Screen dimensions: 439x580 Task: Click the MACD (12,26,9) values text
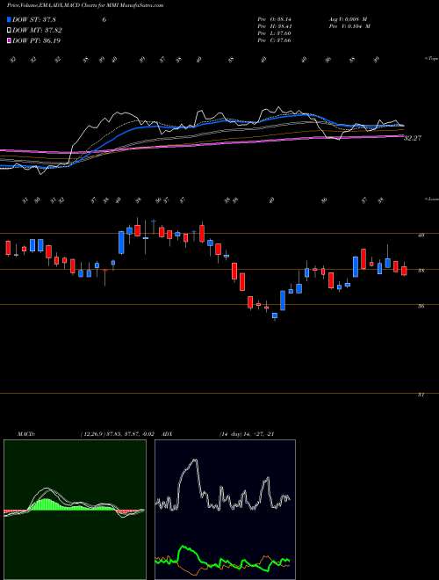(118, 434)
